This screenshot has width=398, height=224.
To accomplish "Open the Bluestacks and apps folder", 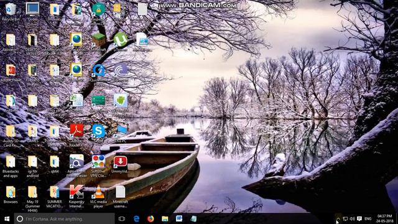I will pos(11,166).
